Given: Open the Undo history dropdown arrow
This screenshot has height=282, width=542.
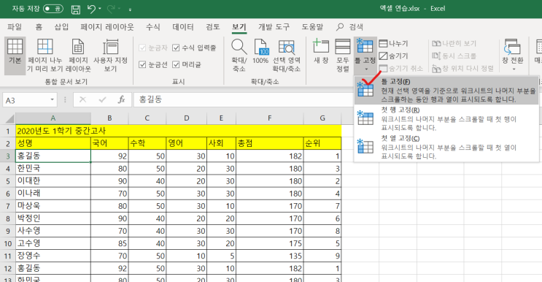Looking at the screenshot, I should [100, 9].
